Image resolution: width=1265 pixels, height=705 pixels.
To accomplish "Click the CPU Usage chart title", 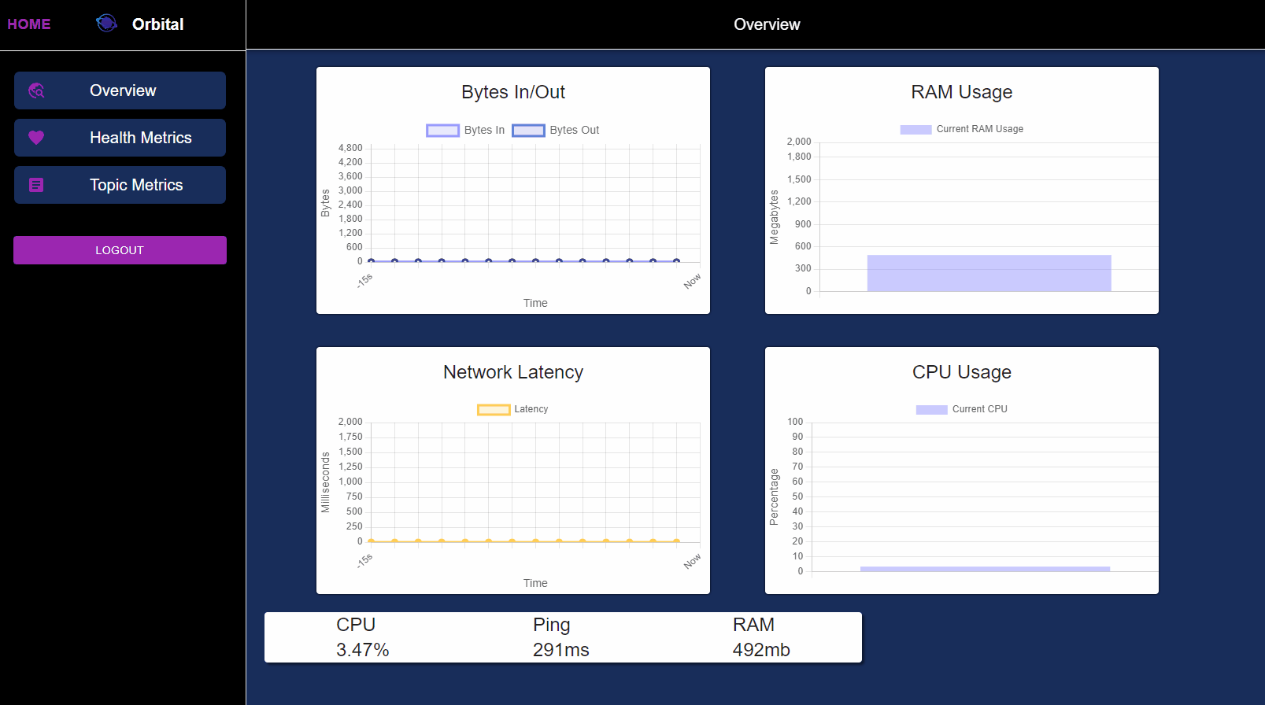I will [x=962, y=372].
